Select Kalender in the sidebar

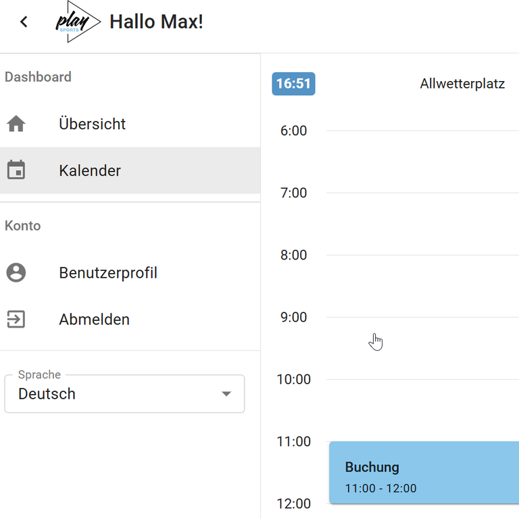coord(90,171)
